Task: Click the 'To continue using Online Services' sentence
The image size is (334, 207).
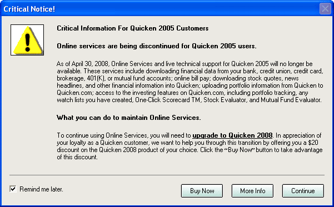Action: 102,135
